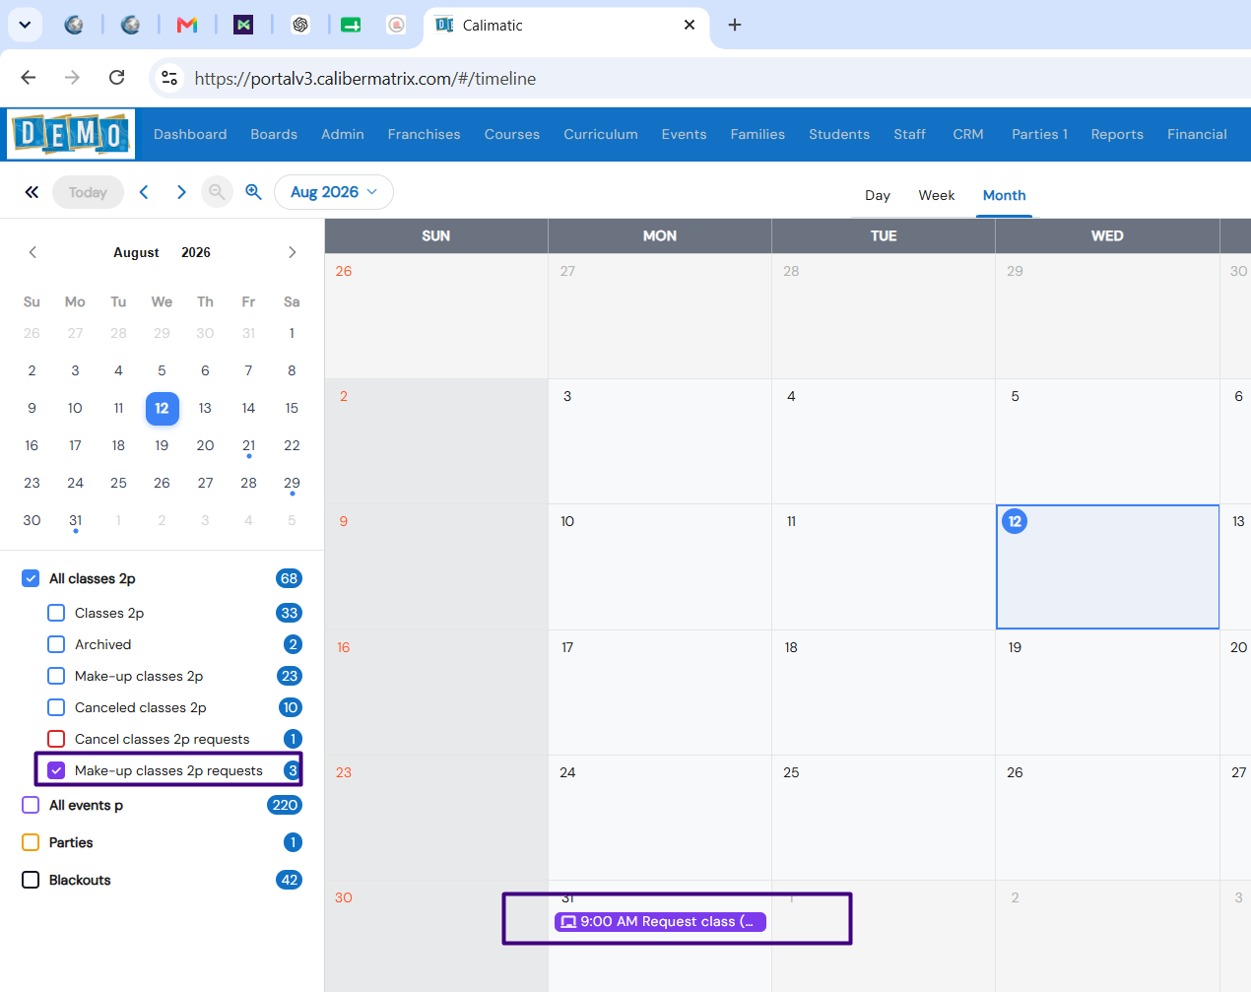
Task: Open site information icon in address bar
Action: click(169, 78)
